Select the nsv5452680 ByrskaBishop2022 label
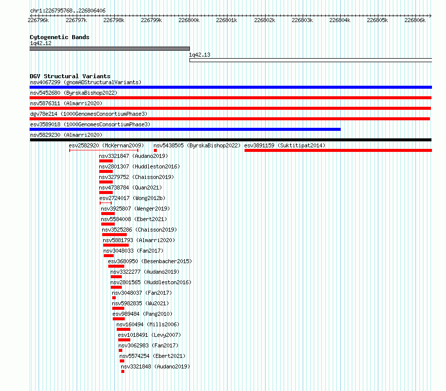 74,93
